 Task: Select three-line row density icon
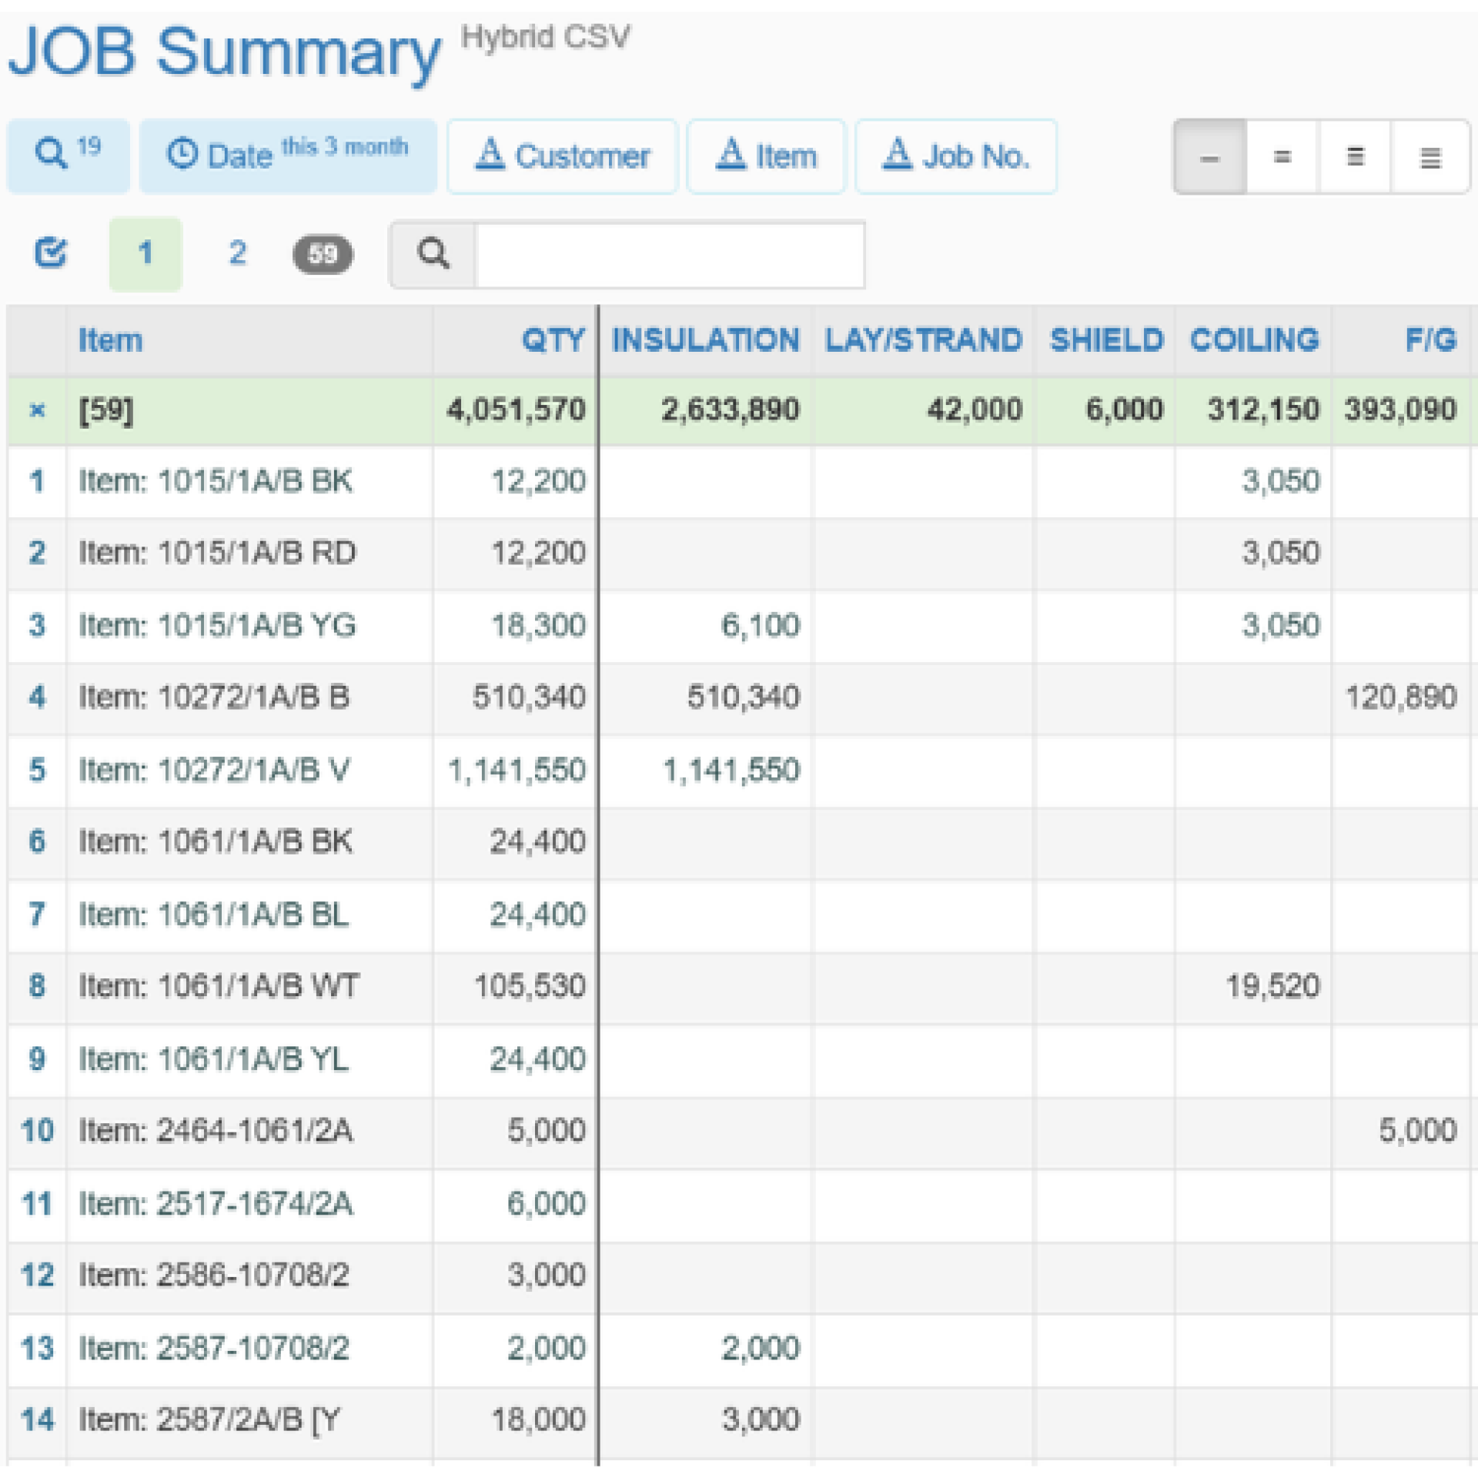tap(1355, 157)
